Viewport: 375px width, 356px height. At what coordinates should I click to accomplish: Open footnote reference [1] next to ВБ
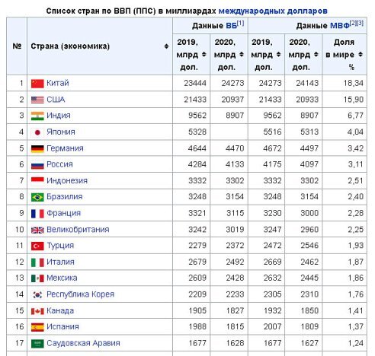240,24
